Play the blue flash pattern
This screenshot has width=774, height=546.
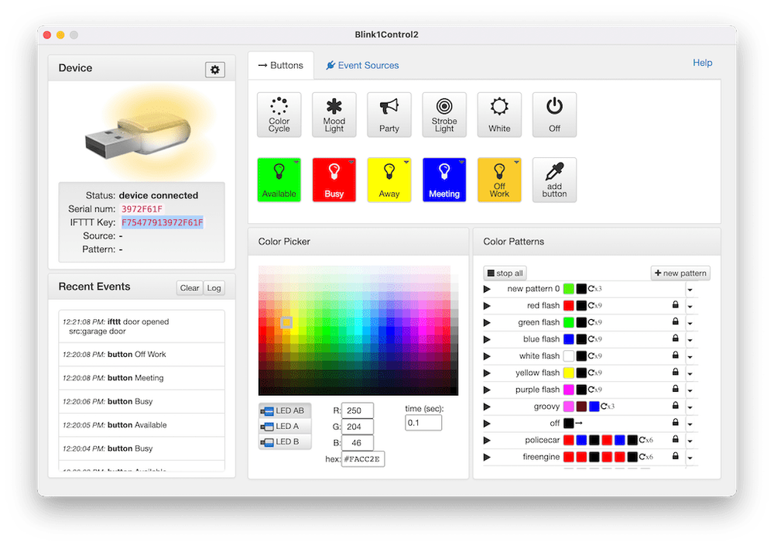coord(487,339)
